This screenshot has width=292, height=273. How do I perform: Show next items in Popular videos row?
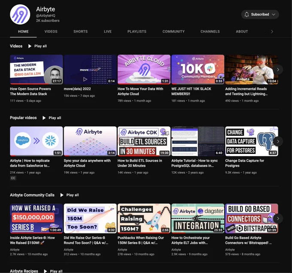[x=278, y=141]
